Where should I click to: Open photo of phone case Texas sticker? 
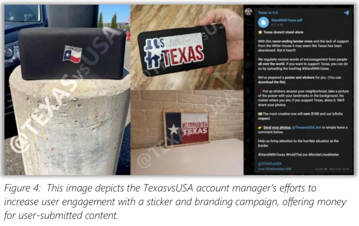(x=187, y=47)
